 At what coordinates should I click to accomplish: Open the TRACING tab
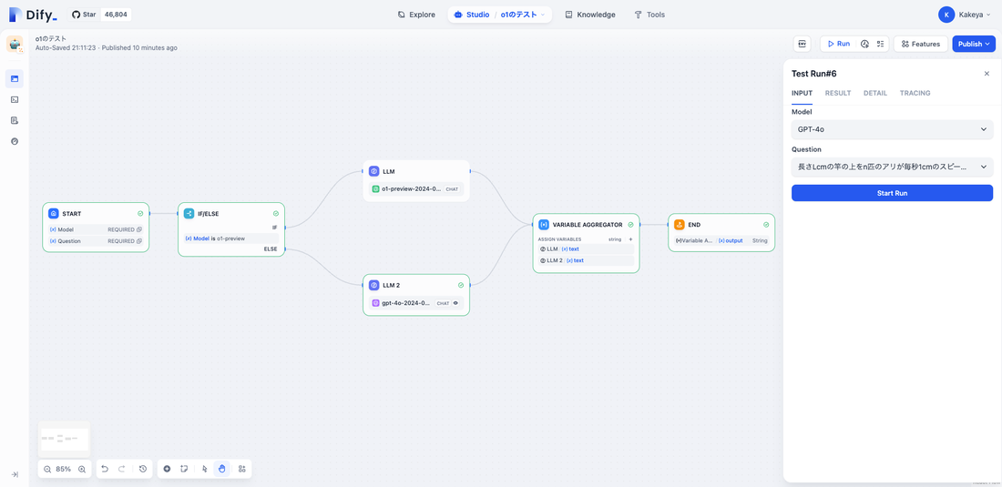point(915,93)
